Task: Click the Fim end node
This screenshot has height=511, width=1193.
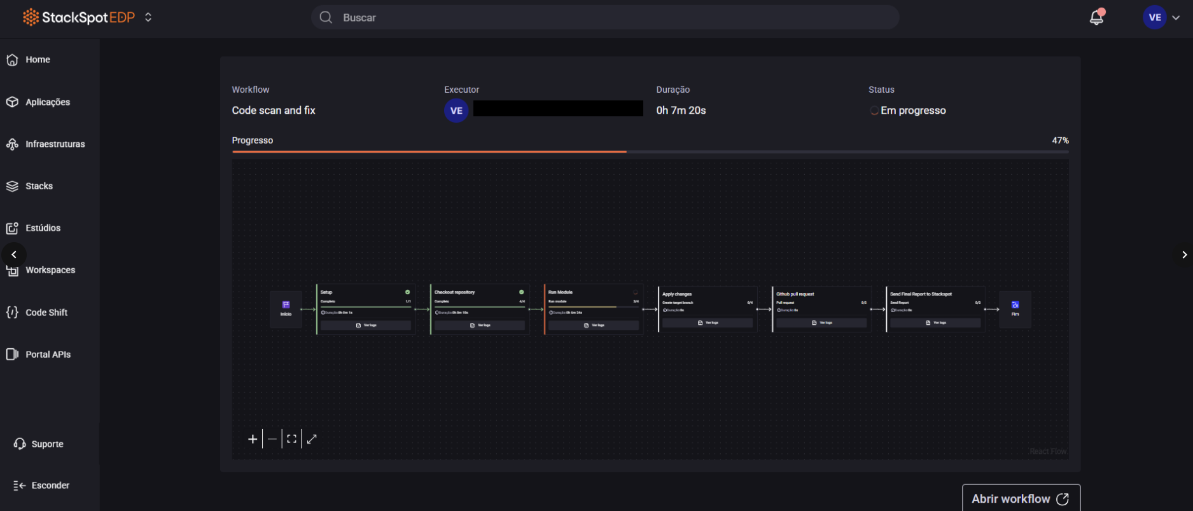Action: 1015,309
